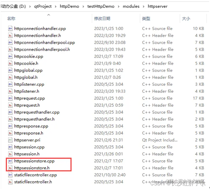Go to httpDemo folder in breadcrumb
Viewport: 210px width, 189px height.
pyautogui.click(x=69, y=6)
